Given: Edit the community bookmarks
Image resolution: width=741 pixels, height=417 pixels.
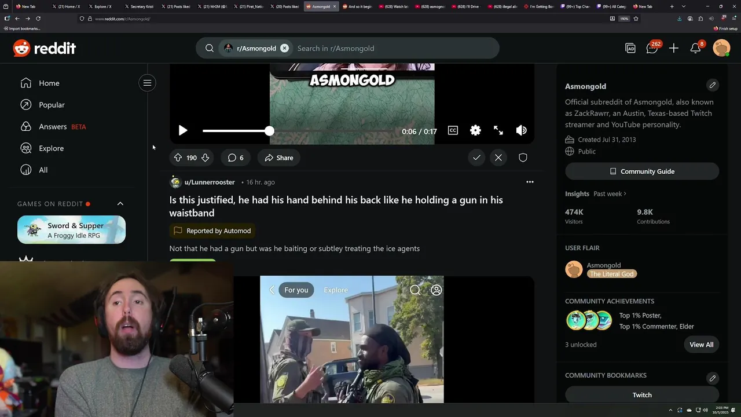Looking at the screenshot, I should [x=713, y=378].
